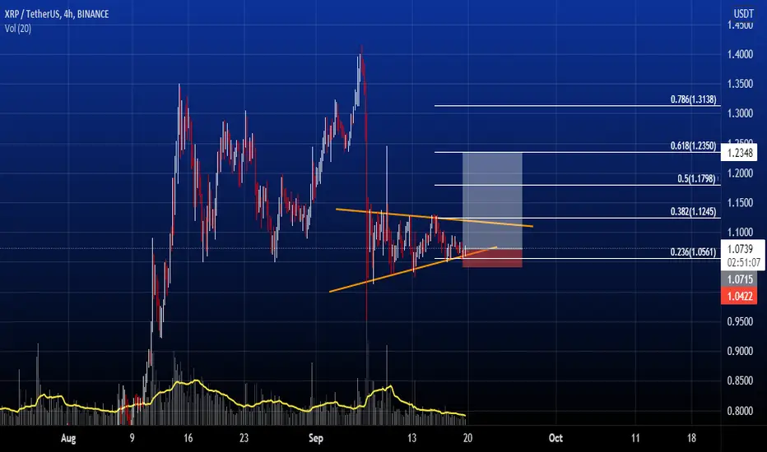The width and height of the screenshot is (767, 452).
Task: Click the 13 date label on time axis
Action: 411,438
